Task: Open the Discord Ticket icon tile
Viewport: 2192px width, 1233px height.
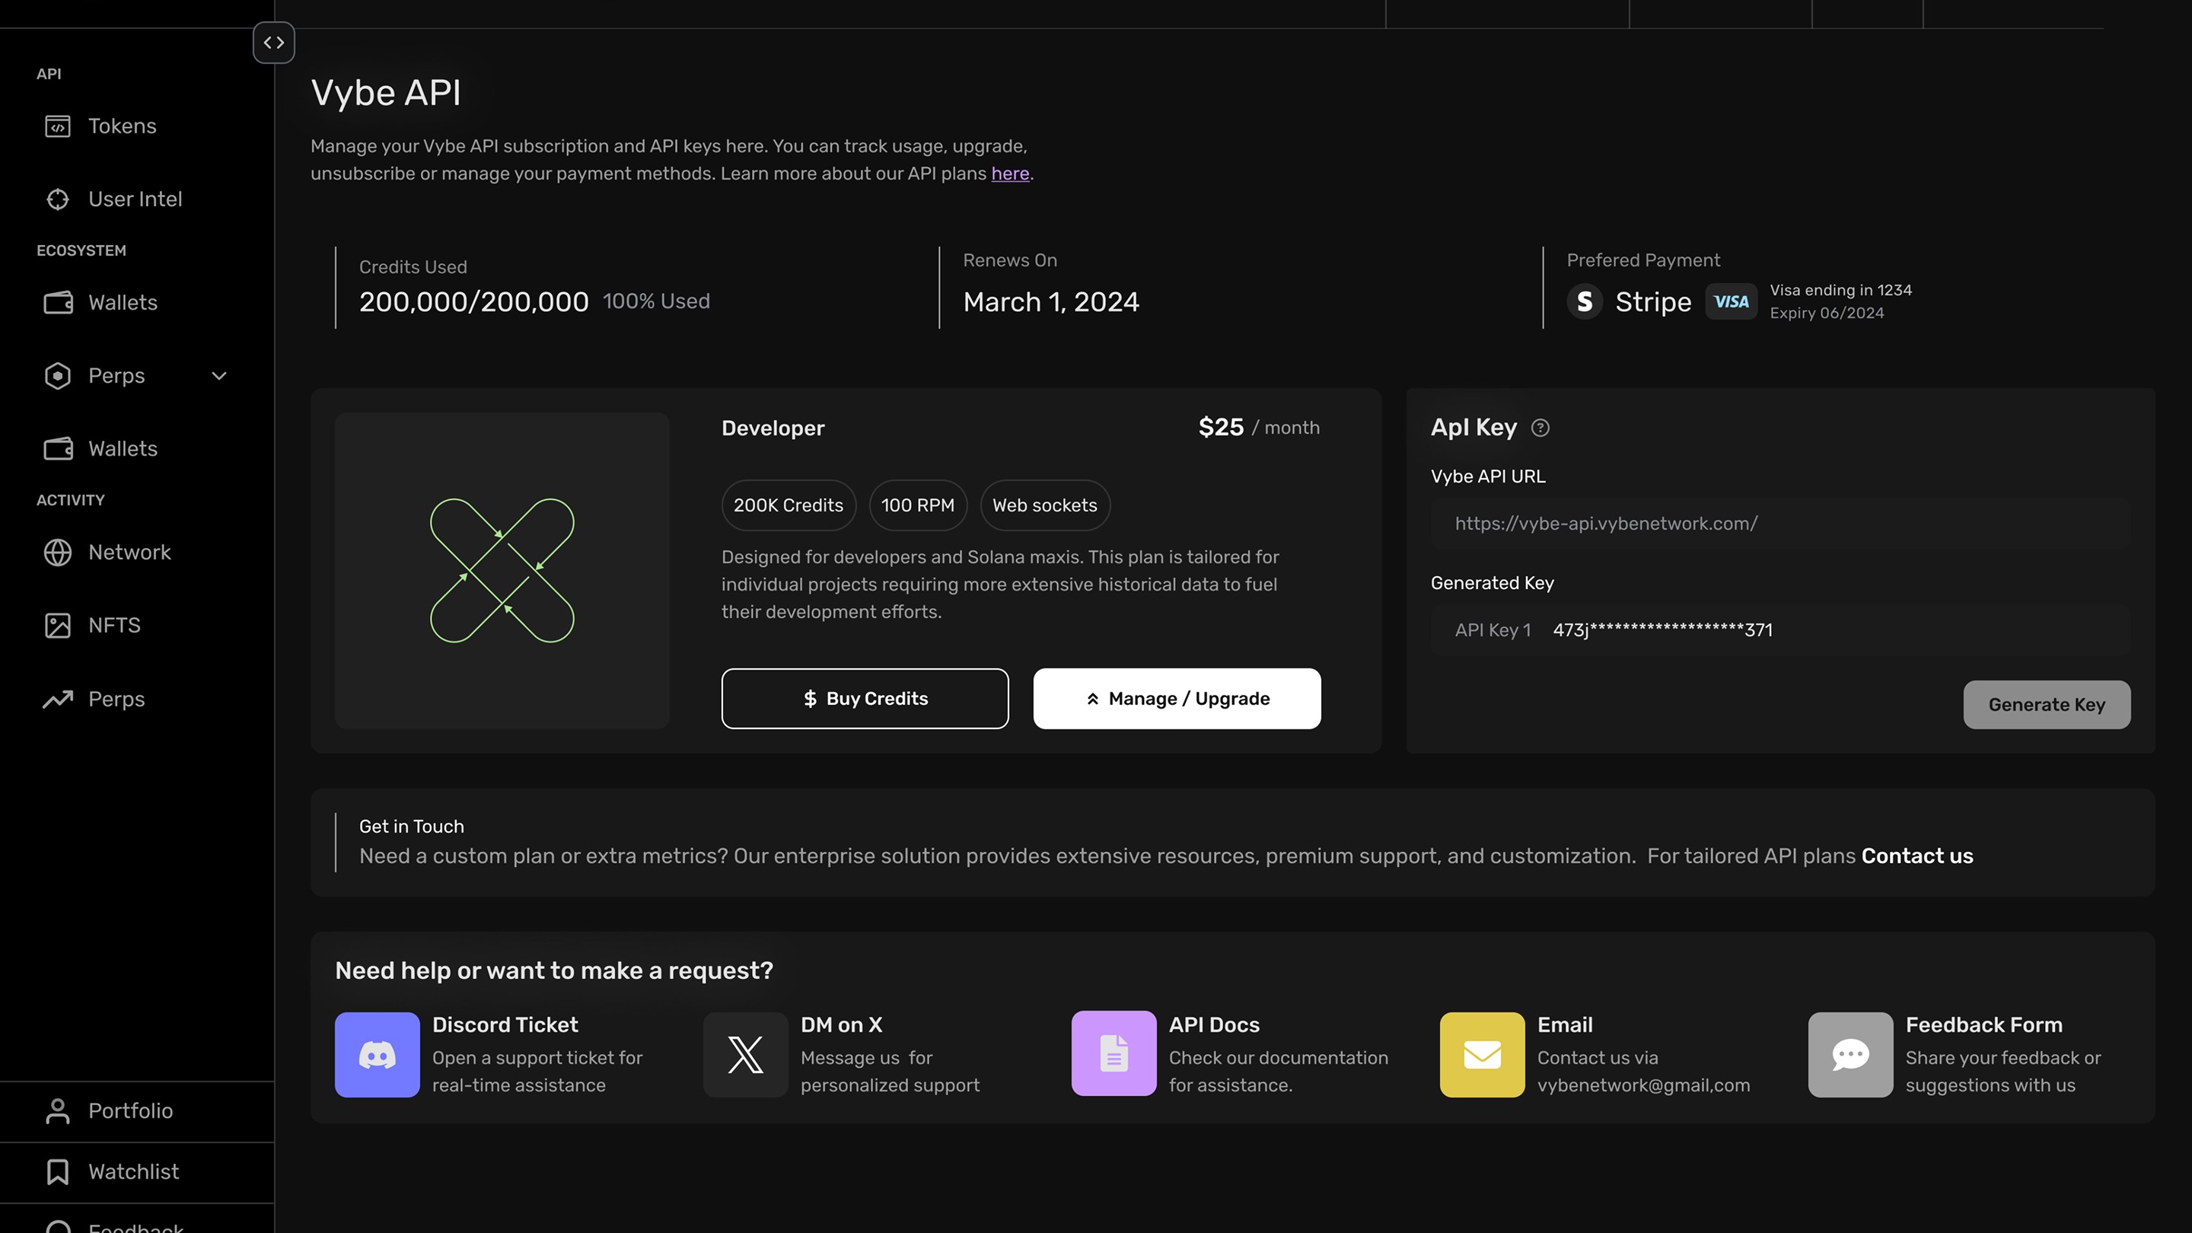Action: pos(377,1054)
